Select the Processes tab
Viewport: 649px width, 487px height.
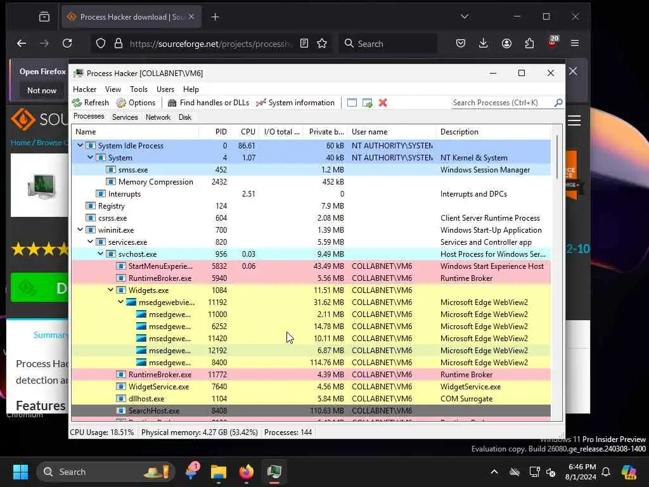pos(89,117)
